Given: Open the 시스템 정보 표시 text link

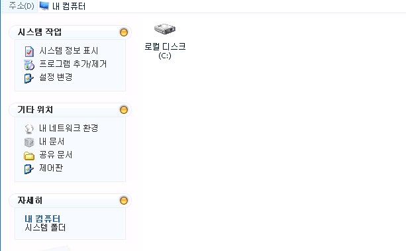Looking at the screenshot, I should 69,50.
